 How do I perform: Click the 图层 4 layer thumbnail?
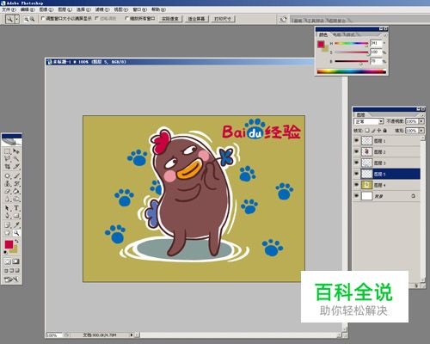367,185
